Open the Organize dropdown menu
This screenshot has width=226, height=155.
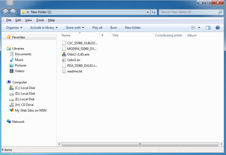(14, 28)
